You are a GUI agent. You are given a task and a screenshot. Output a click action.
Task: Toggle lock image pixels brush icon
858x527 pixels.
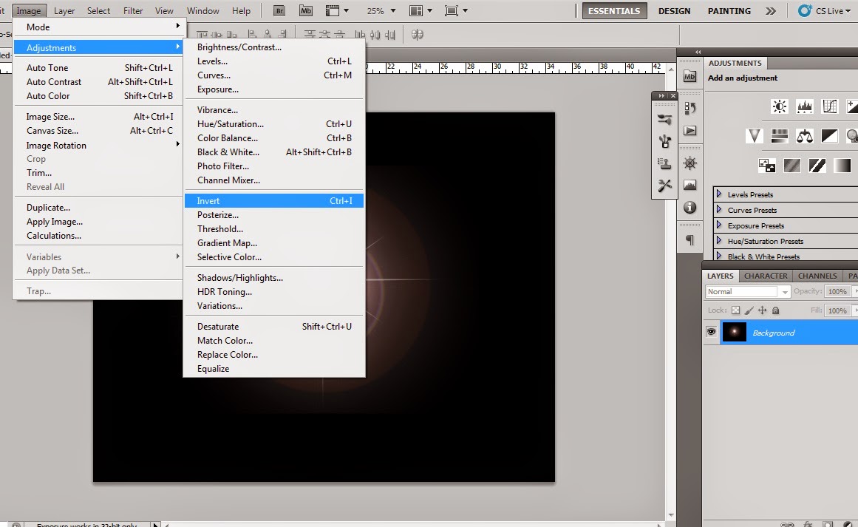pos(749,310)
